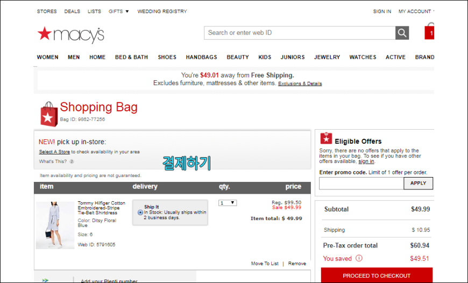Open the LISTS menu link

[x=94, y=11]
